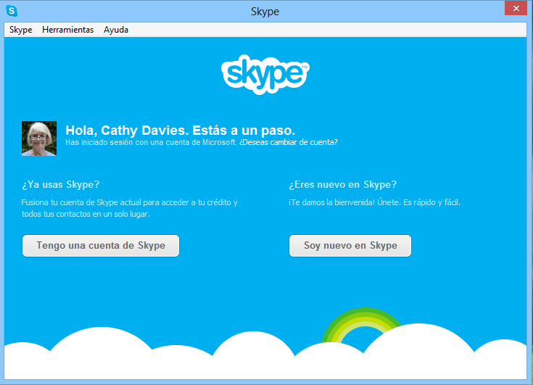This screenshot has width=533, height=385.
Task: Click the 'Hola, Cathy Davies' greeting heading
Action: [180, 130]
